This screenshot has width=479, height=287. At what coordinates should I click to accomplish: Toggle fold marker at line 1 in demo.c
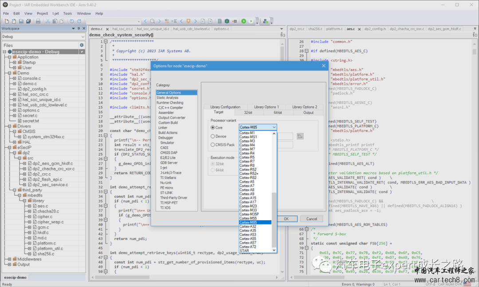pyautogui.click(x=106, y=42)
